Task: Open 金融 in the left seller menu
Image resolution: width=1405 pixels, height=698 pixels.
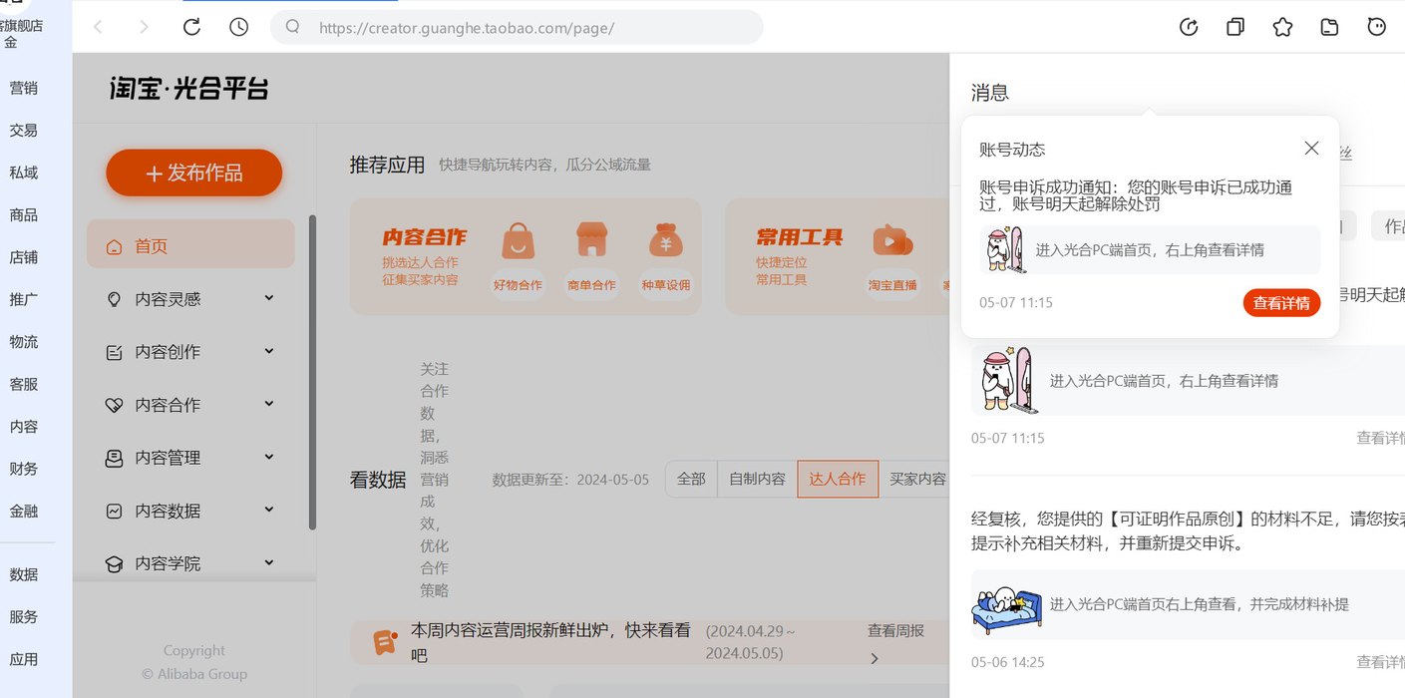Action: (x=24, y=512)
